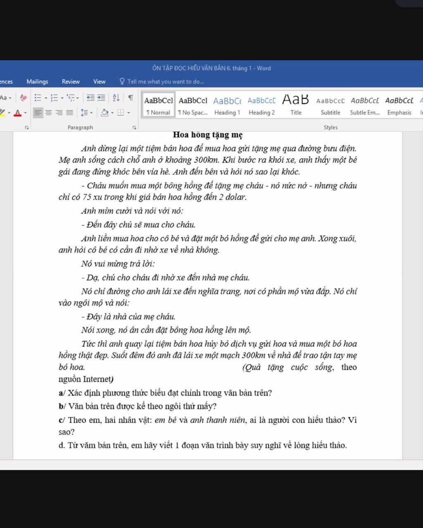Viewport: 423px width, 528px height.
Task: Click question 'b/ Văn bản trên được kể'
Action: (x=138, y=406)
